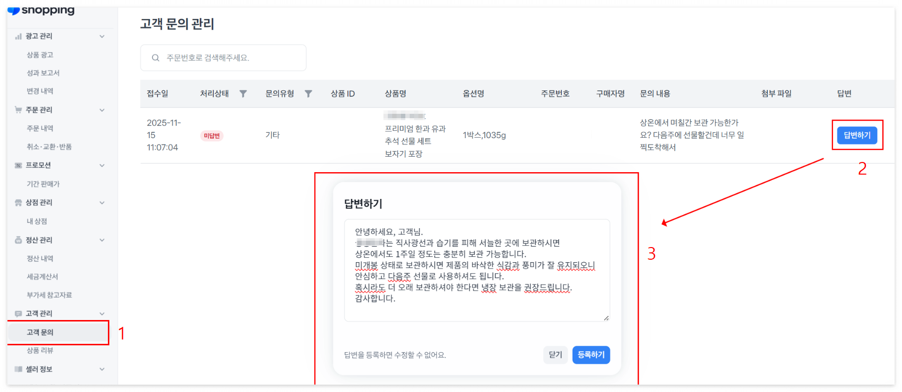
Task: Click the 상품명 column header
Action: click(x=396, y=94)
